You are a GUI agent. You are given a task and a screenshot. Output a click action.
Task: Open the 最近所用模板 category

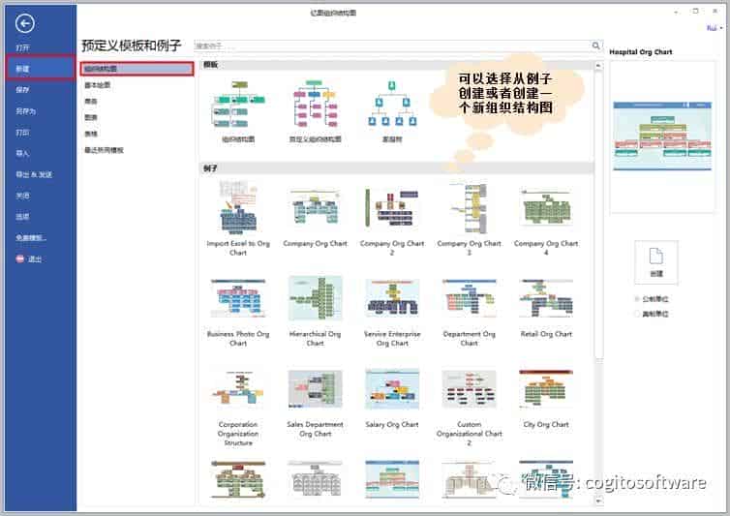104,150
